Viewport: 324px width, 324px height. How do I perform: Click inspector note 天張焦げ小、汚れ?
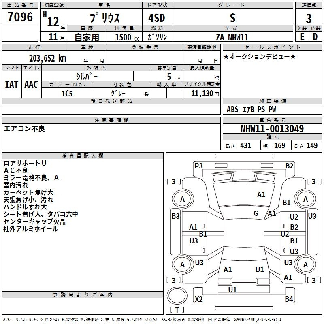coord(28,200)
